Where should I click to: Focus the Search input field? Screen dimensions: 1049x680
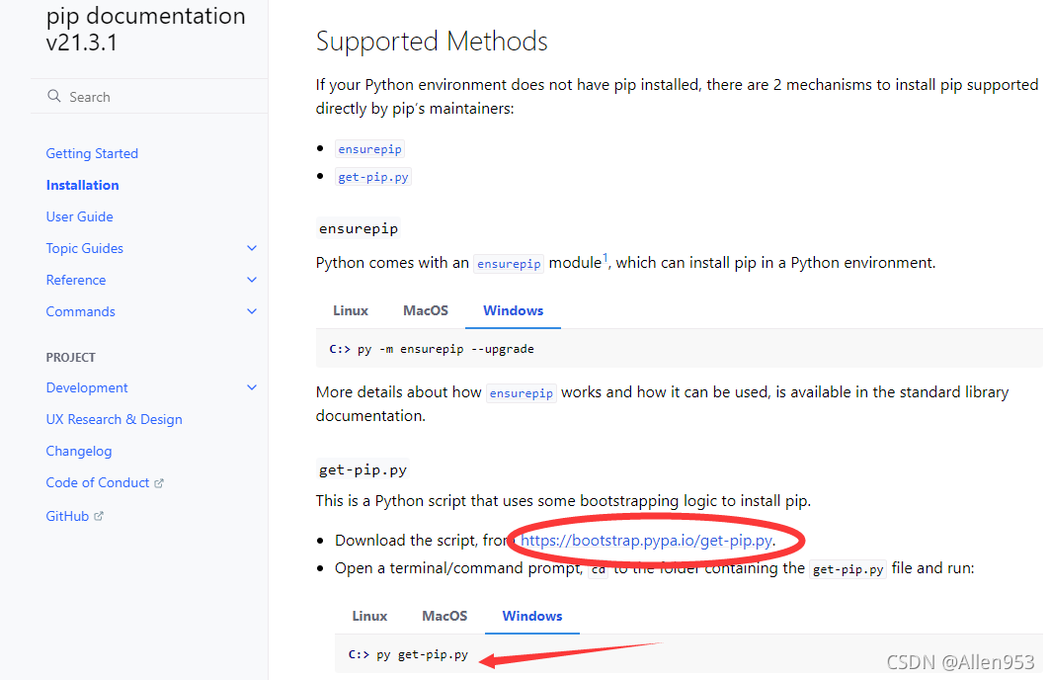pos(150,97)
